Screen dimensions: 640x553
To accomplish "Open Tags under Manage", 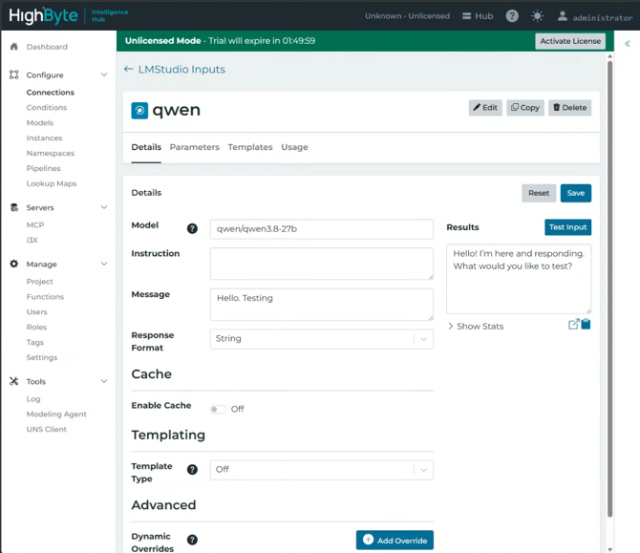I will pyautogui.click(x=34, y=342).
